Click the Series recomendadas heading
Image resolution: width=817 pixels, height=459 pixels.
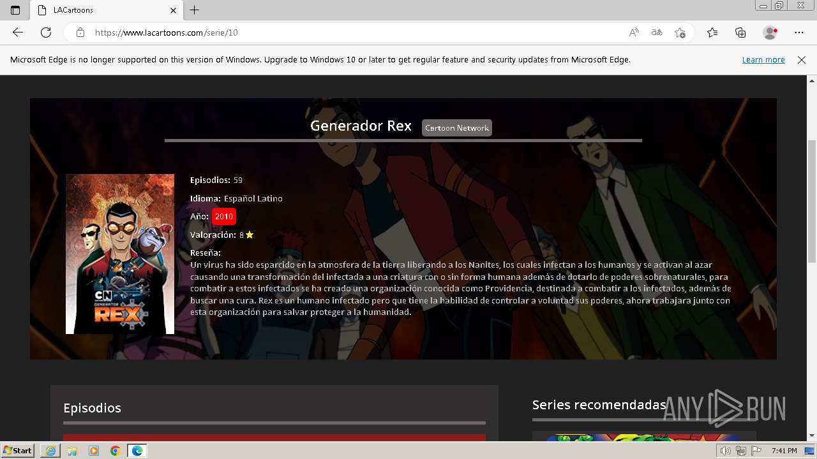point(599,405)
